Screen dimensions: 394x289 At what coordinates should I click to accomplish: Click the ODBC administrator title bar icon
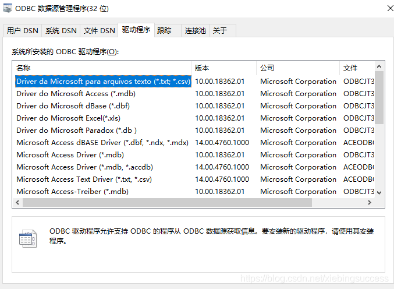(x=8, y=8)
